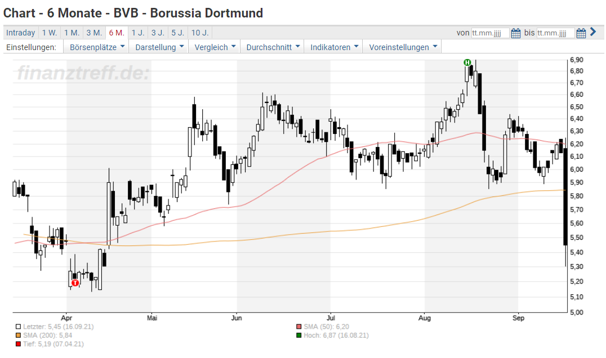Click the white Letzter legend swatch
The height and width of the screenshot is (358, 606).
(18, 326)
